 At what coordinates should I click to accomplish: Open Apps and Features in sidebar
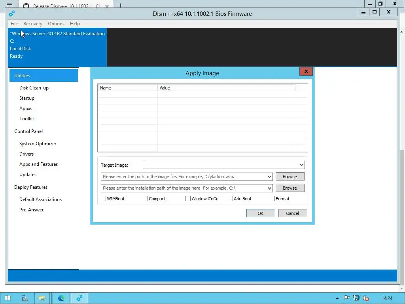38,164
